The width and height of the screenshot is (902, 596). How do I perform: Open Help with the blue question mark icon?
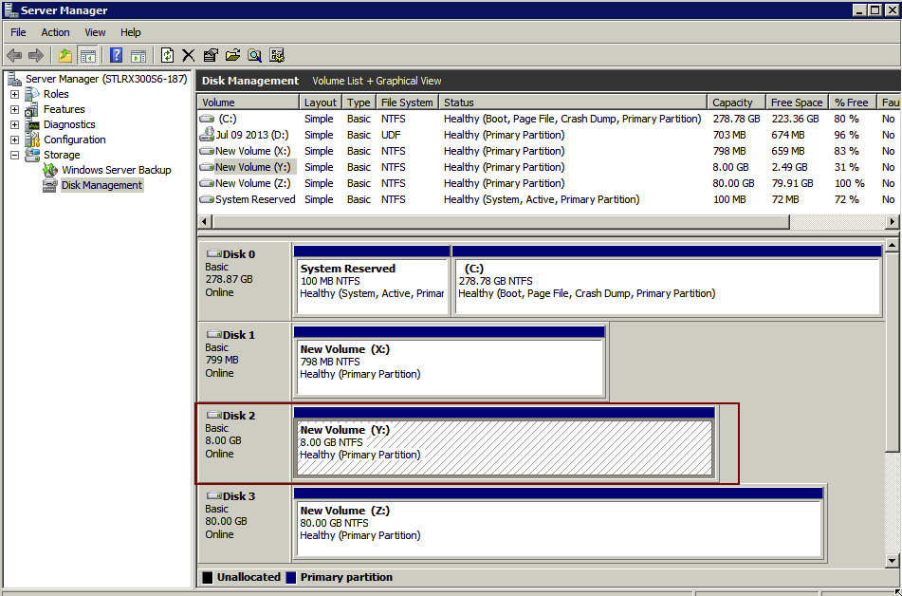point(116,55)
